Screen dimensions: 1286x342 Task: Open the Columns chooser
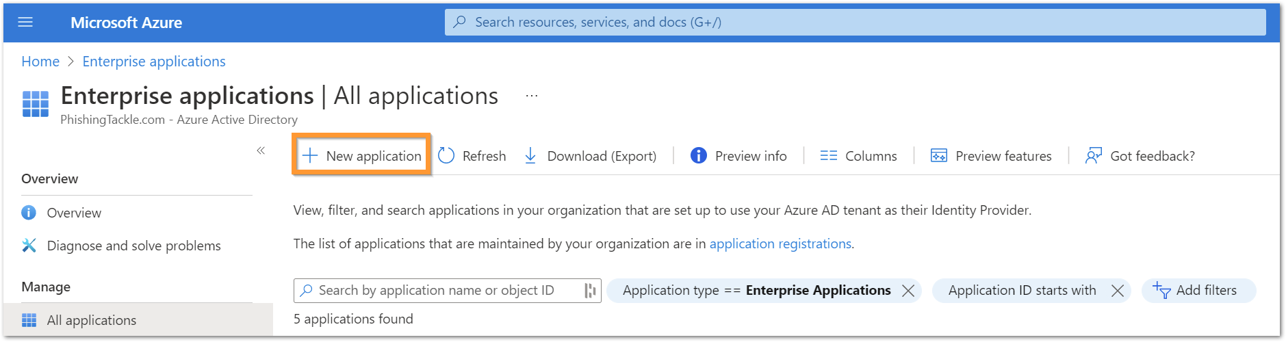coord(858,156)
